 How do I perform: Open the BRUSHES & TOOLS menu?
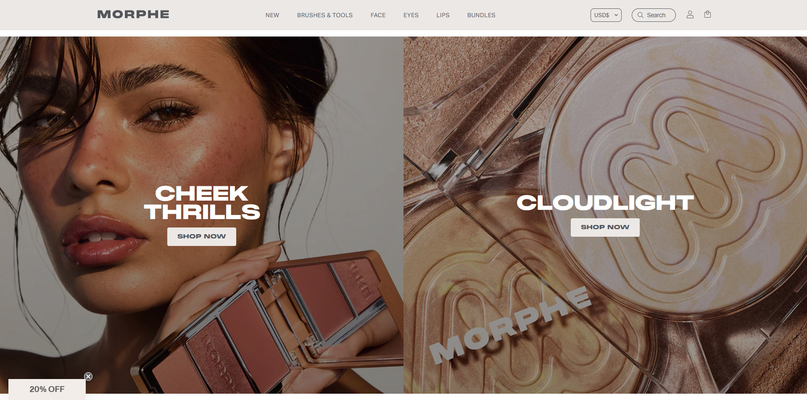pos(325,15)
